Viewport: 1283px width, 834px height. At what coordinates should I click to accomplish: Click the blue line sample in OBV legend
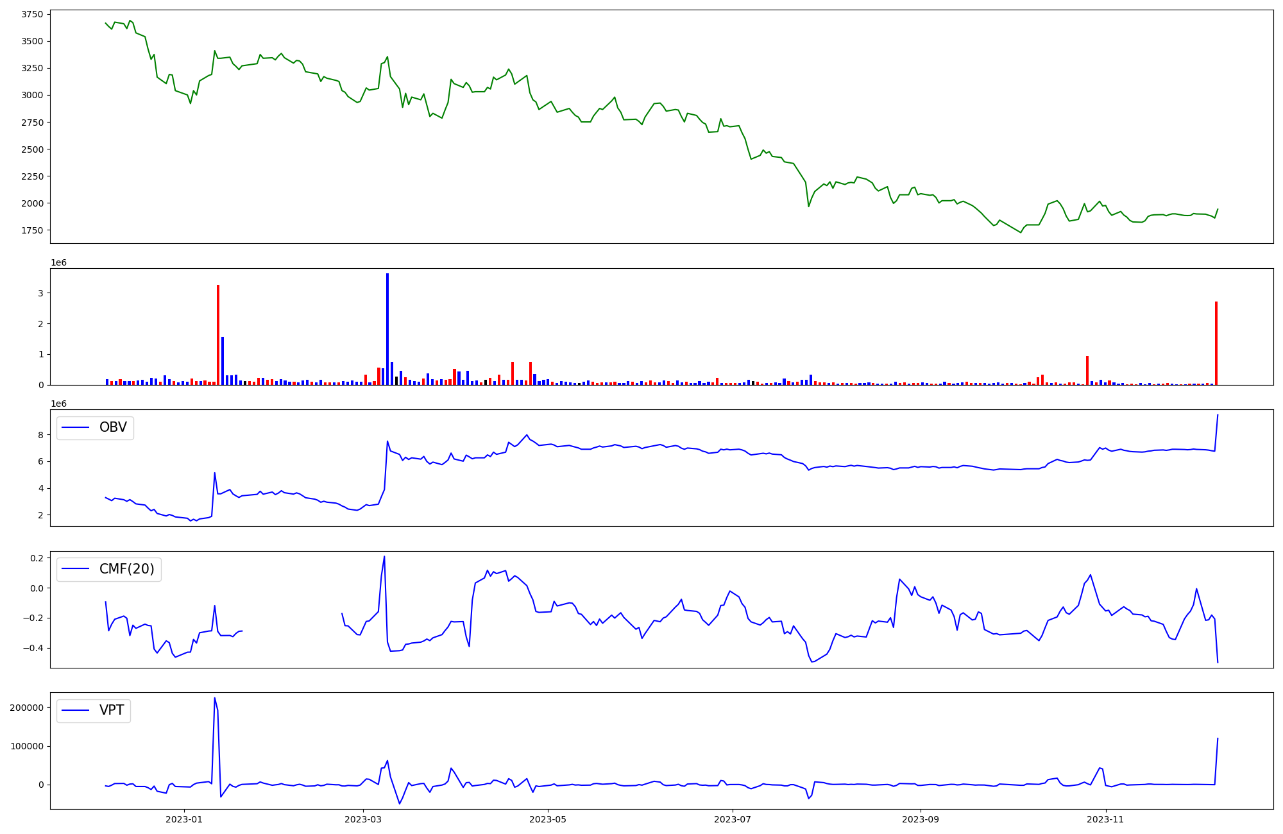(77, 427)
